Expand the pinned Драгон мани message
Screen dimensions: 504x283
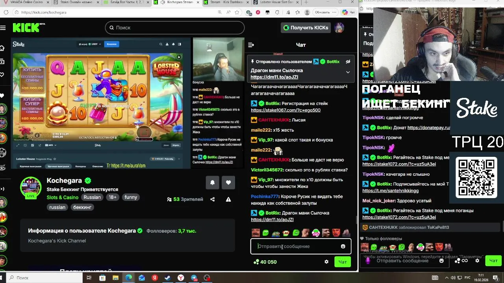point(348,72)
